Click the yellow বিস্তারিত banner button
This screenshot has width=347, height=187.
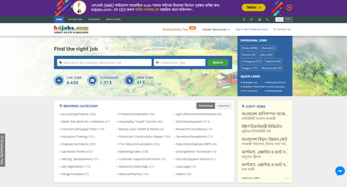click(x=253, y=7)
